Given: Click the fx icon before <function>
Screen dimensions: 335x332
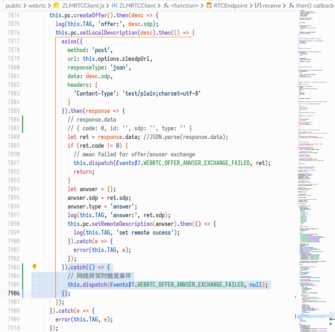Looking at the screenshot, I should coord(166,5).
